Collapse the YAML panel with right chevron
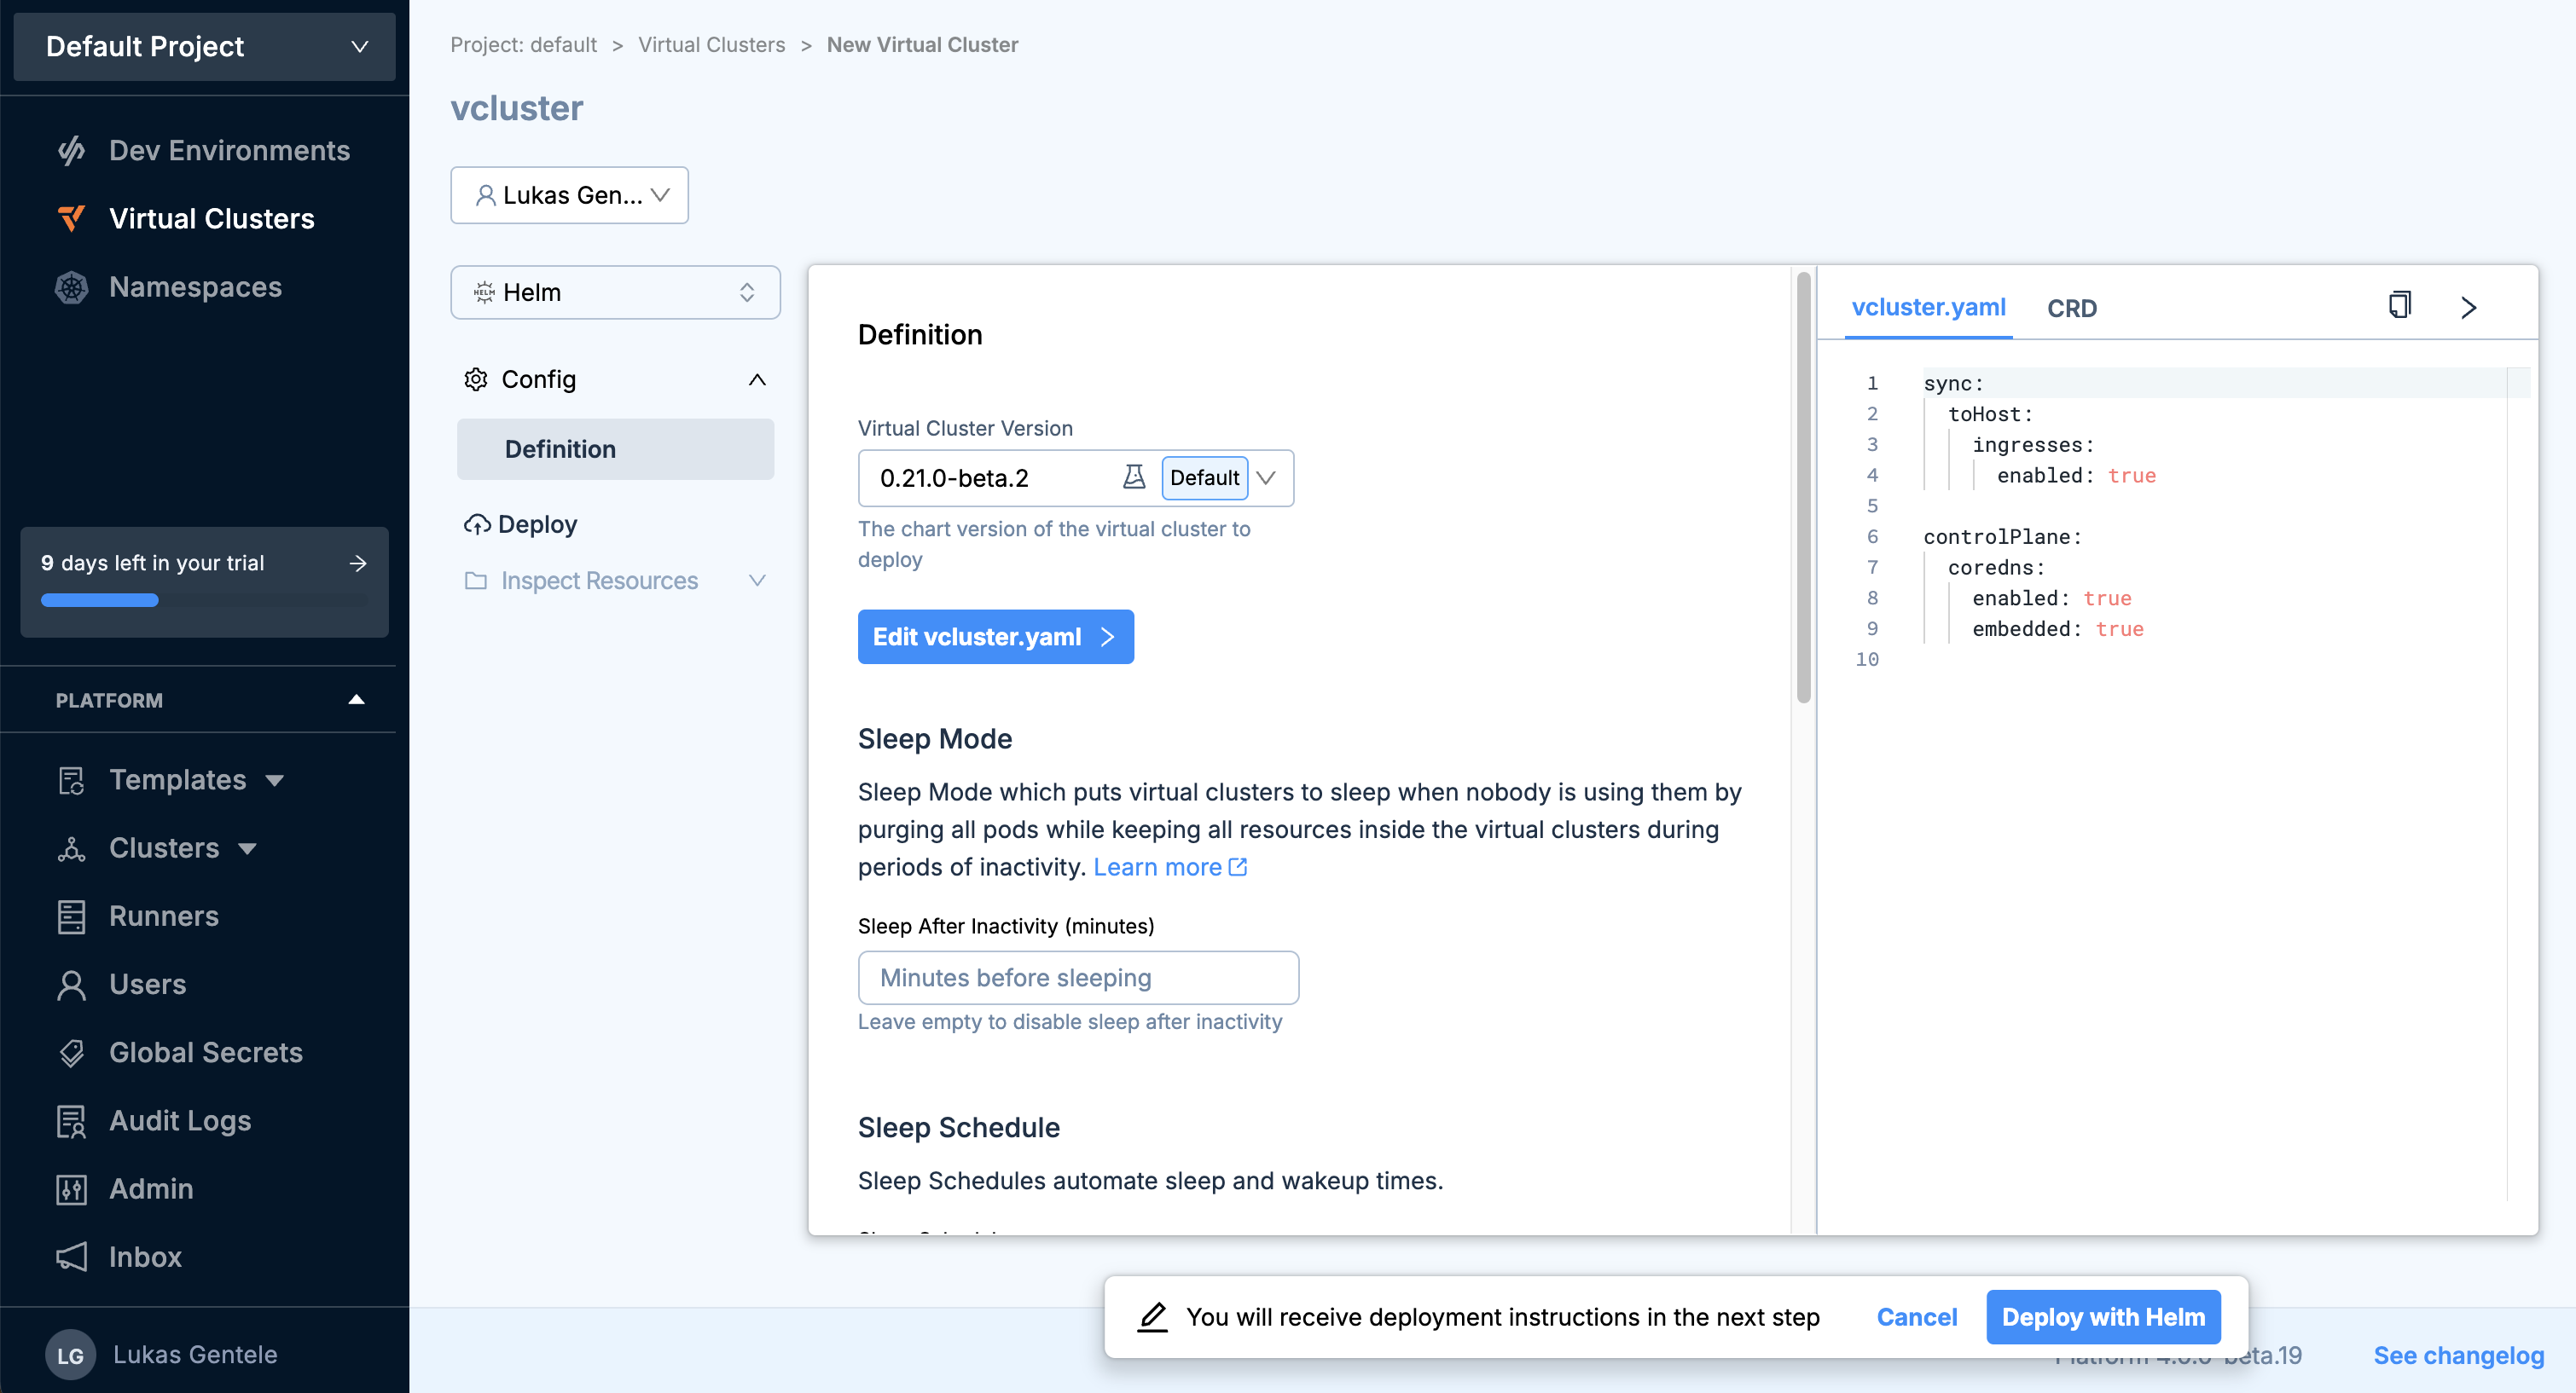 [x=2468, y=307]
